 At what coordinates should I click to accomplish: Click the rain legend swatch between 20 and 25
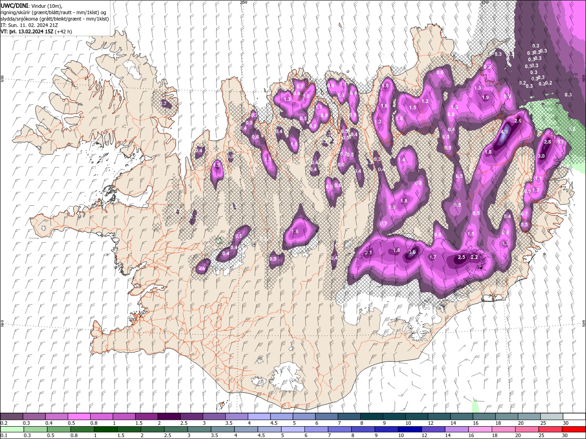[528, 429]
